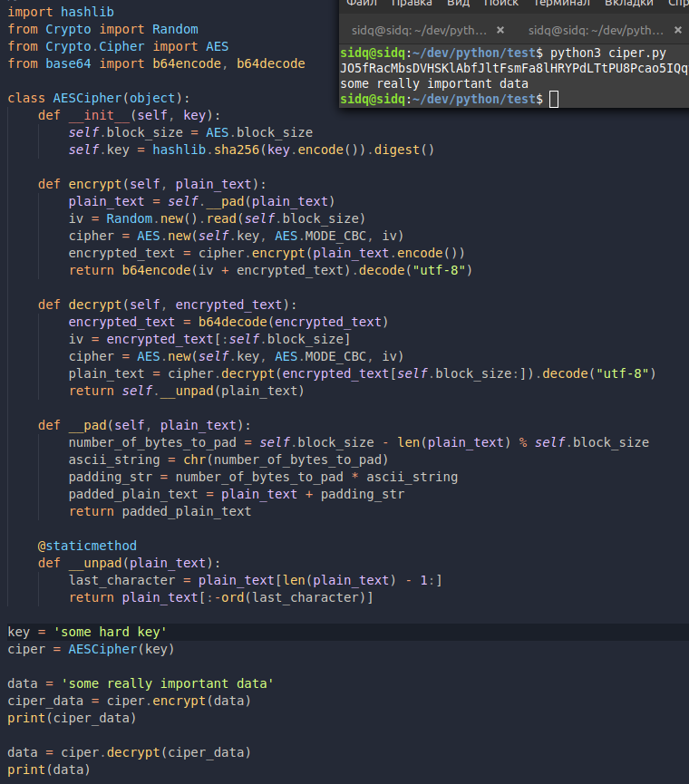
Task: Switch to the second sidq@sidq terminal tab
Action: [596, 31]
